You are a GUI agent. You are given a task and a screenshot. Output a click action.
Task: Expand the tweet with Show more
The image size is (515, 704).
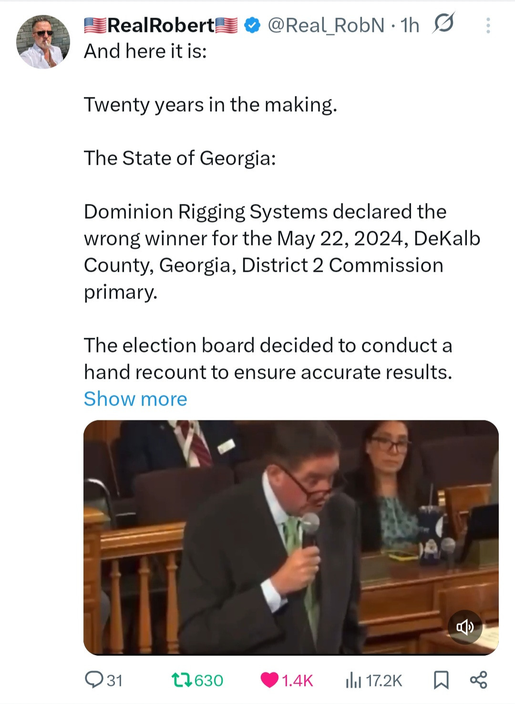tap(135, 399)
